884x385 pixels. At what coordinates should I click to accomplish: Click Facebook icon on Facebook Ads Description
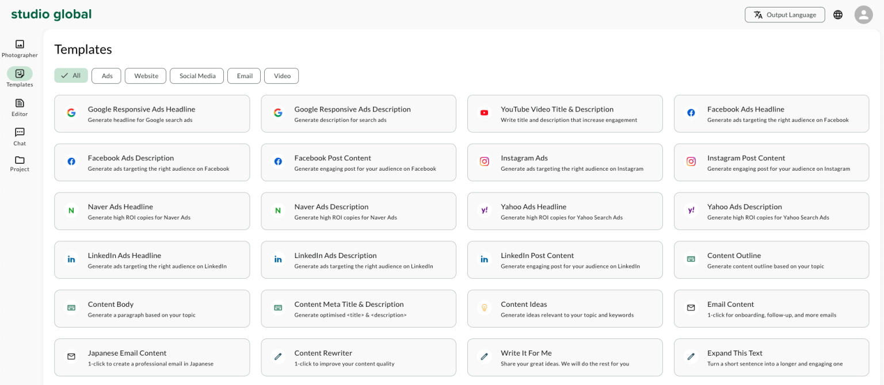click(x=71, y=162)
